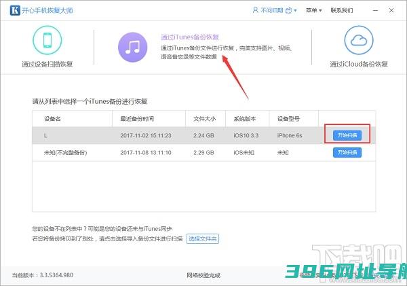
Task: Click the iOS未知 system version cell
Action: 244,153
